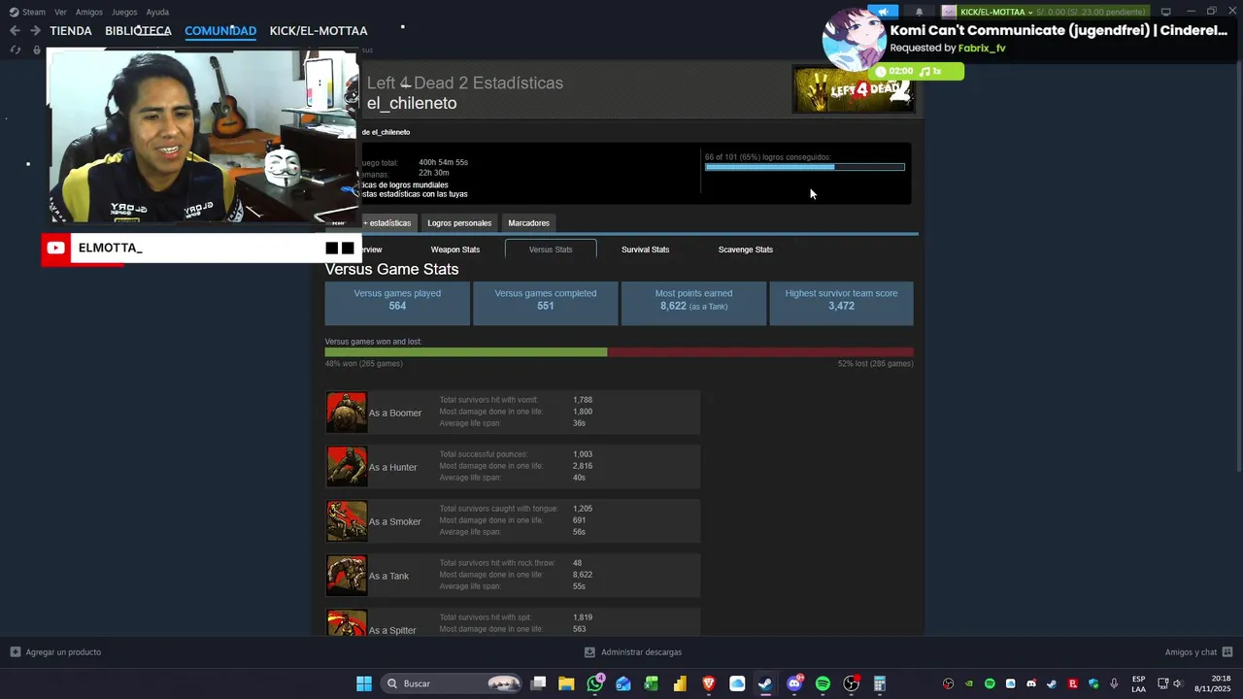Click the ESP LAA language indicator
The width and height of the screenshot is (1243, 699).
[1138, 683]
